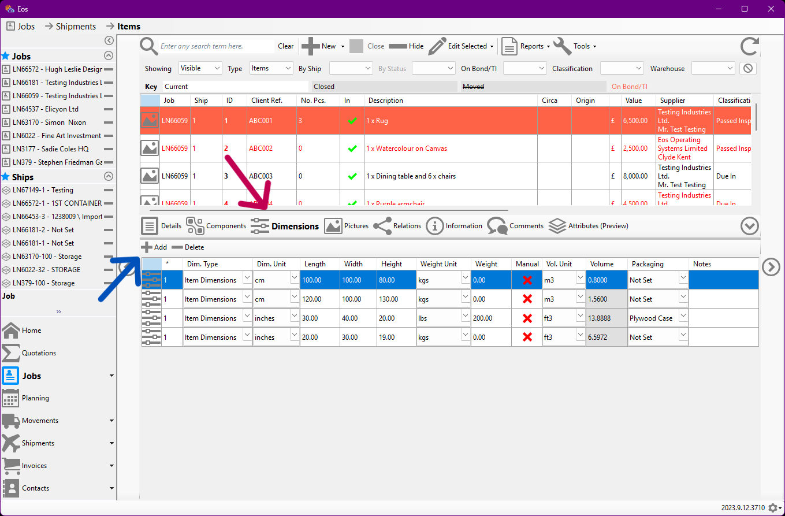This screenshot has height=516, width=785.
Task: Click the Clear search button
Action: [285, 46]
